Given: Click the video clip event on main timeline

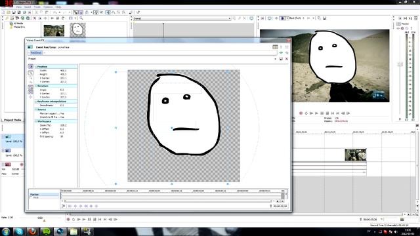Looking at the screenshot, I should (355, 155).
